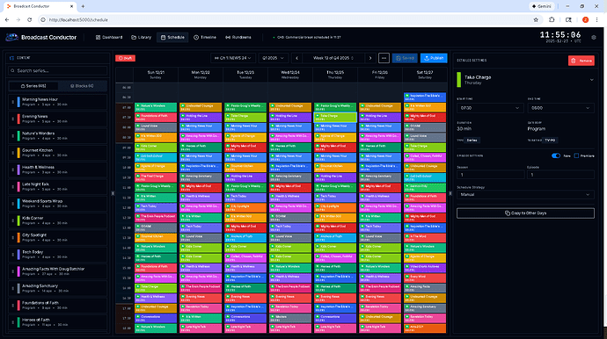Open the Q1 2025 quarter dropdown

pos(274,58)
